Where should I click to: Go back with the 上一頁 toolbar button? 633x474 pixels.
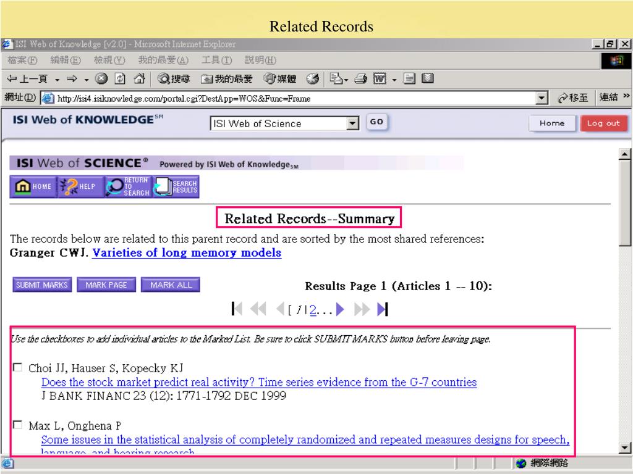pos(27,78)
